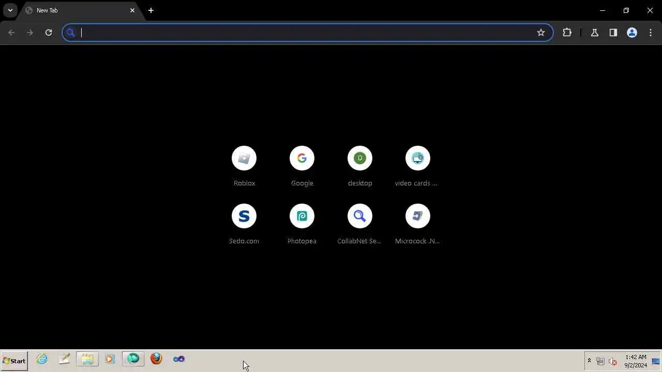Image resolution: width=662 pixels, height=372 pixels.
Task: Open the Roblox shortcut tile
Action: pos(244,167)
